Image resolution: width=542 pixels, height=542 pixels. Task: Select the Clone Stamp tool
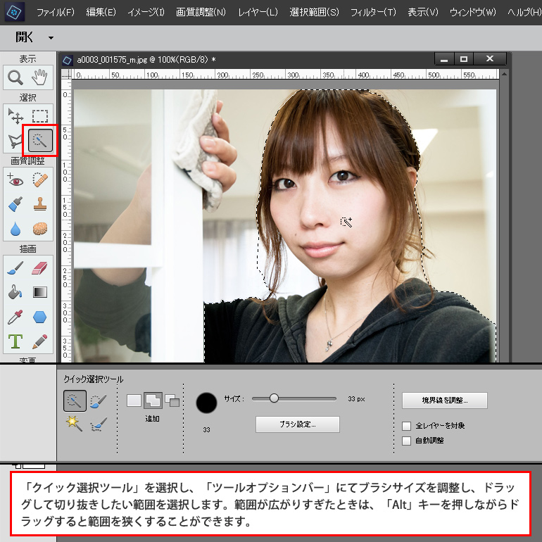tap(40, 205)
